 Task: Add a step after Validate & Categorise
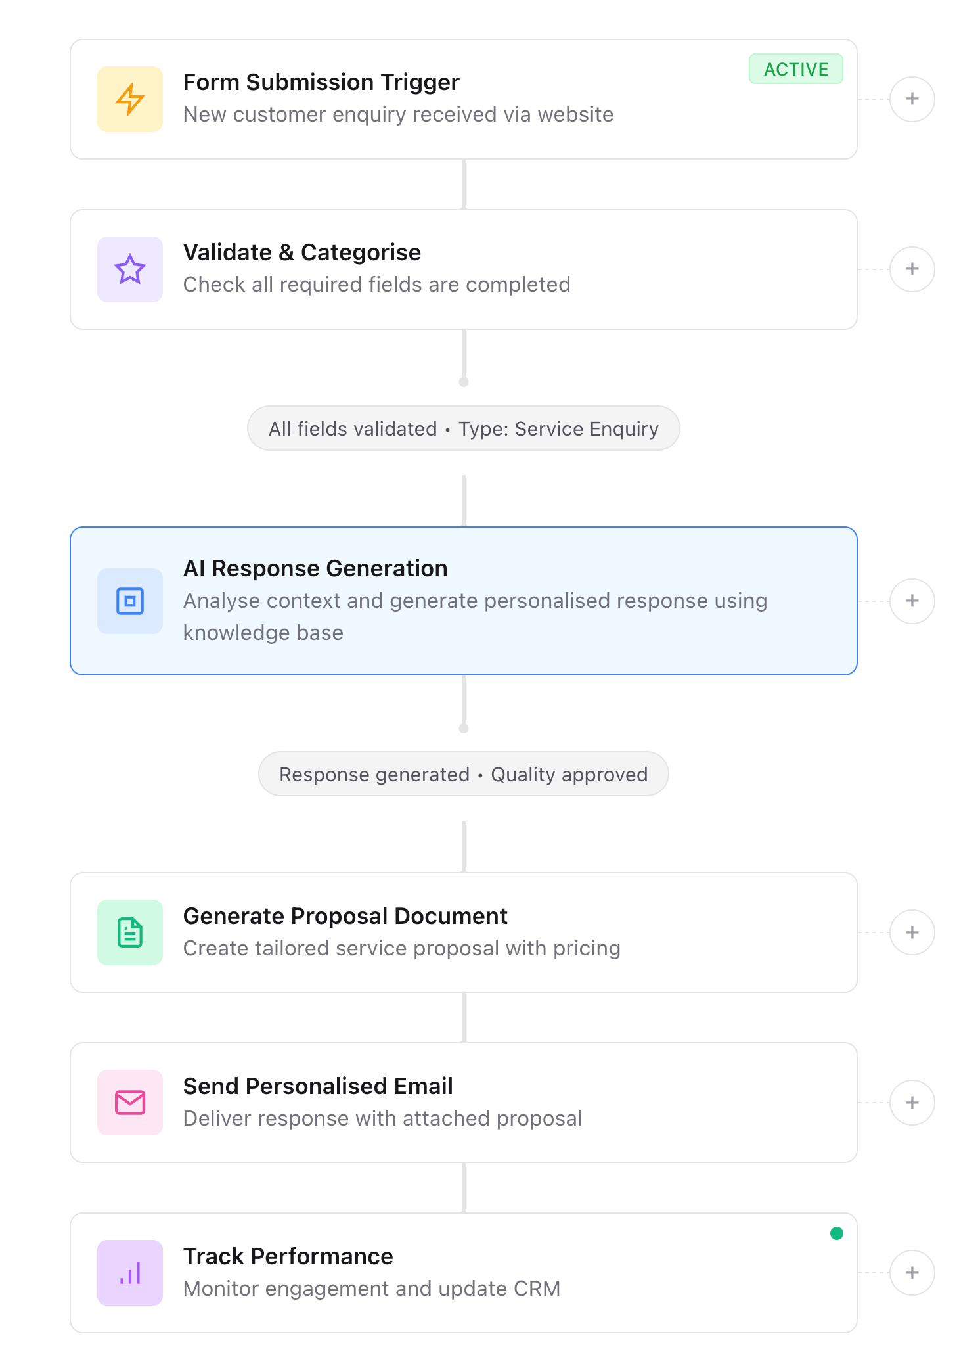point(912,269)
